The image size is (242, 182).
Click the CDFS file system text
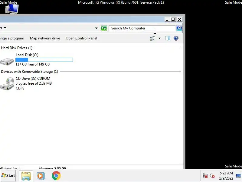(x=20, y=88)
